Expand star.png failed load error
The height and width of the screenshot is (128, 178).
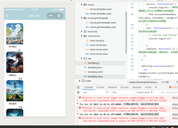tap(83, 118)
